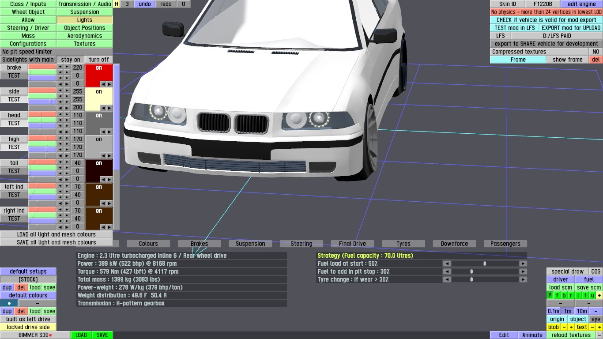Click LOAD all light and mesh colours
The image size is (603, 339).
tap(57, 234)
